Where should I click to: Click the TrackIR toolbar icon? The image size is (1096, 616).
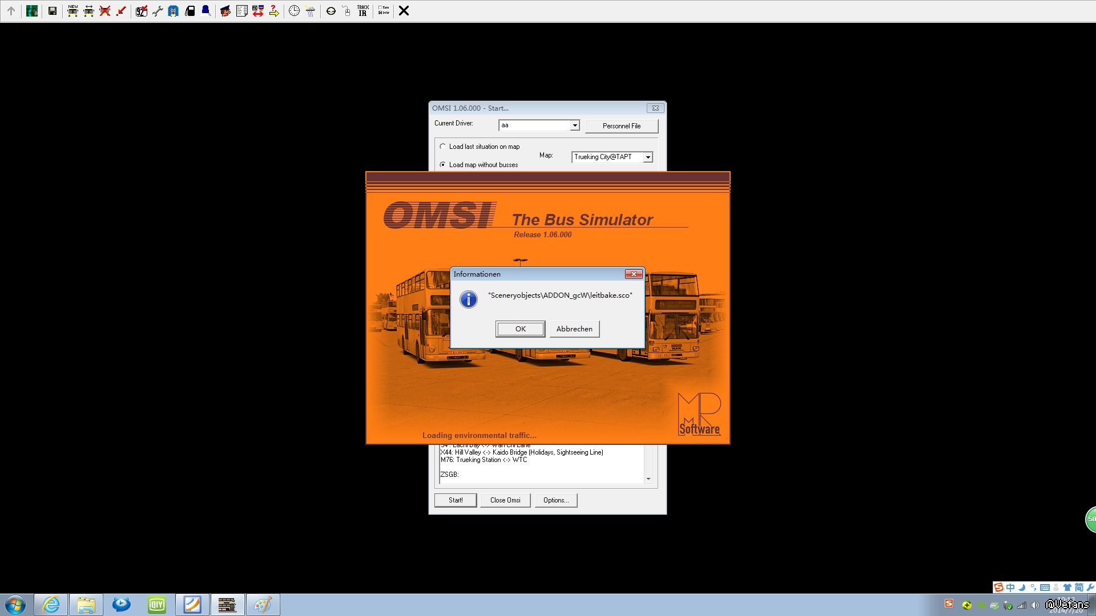coord(362,11)
